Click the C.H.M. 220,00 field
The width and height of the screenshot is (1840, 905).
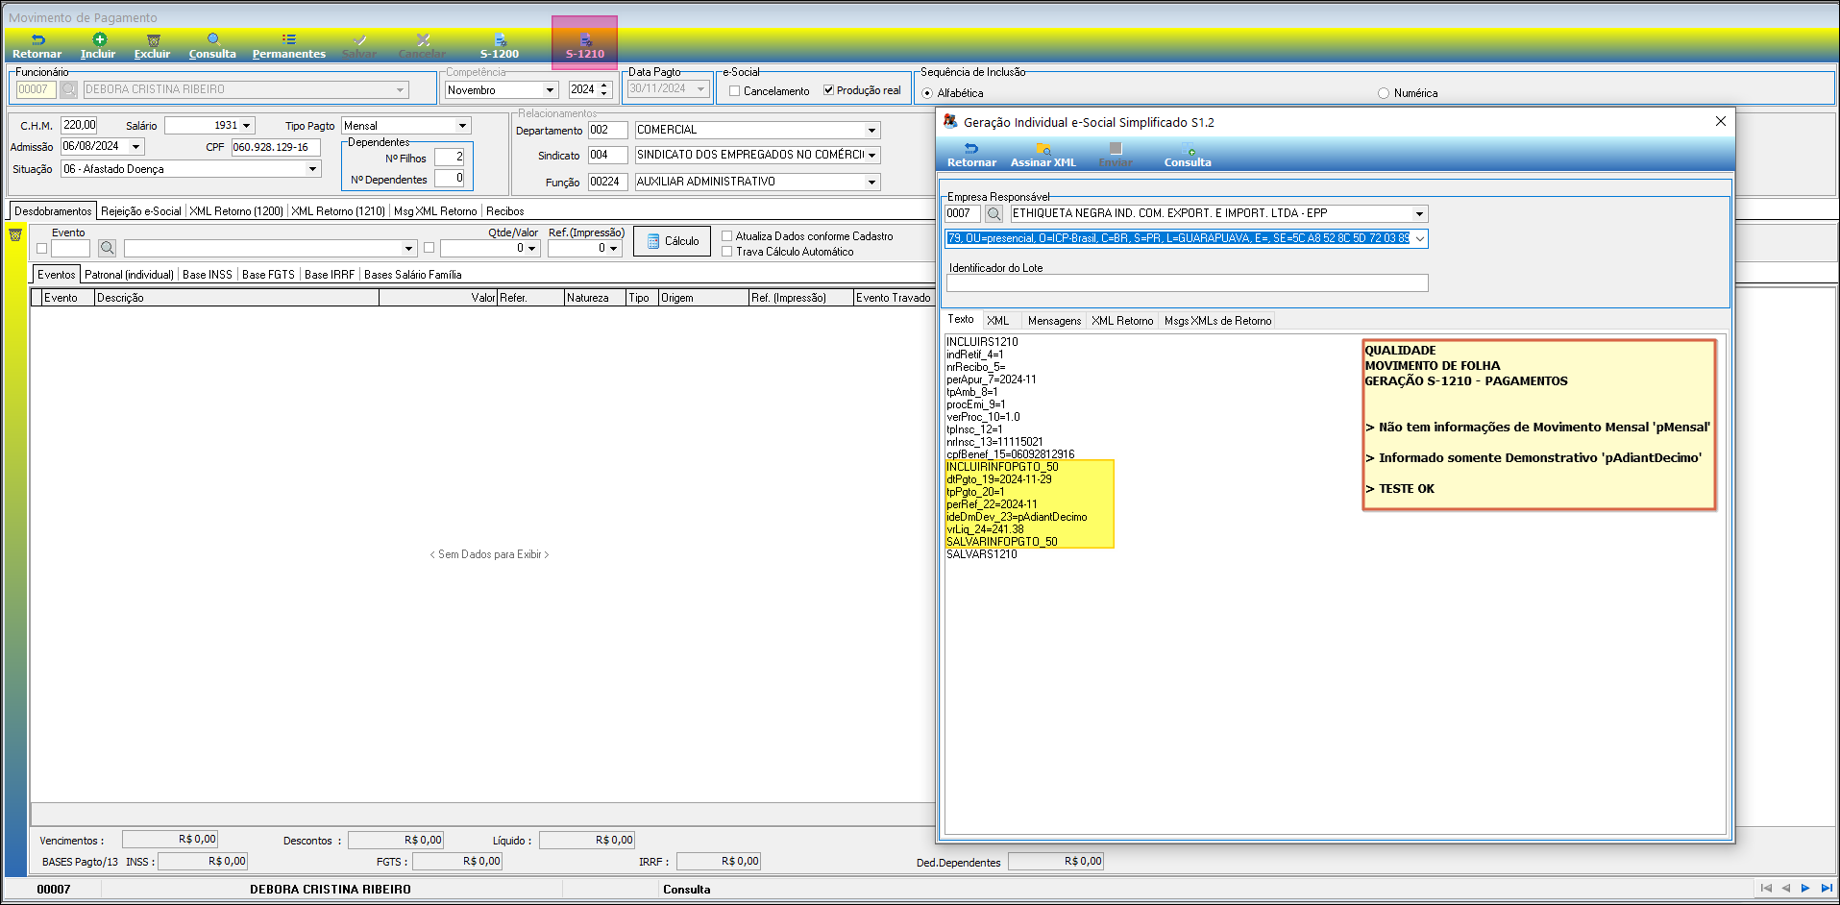tap(79, 125)
